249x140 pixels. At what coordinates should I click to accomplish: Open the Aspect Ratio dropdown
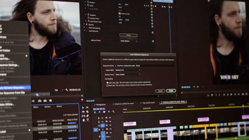(128, 70)
